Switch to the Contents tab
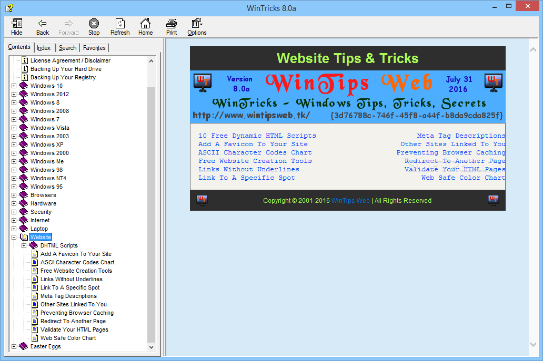543x361 pixels. point(19,47)
